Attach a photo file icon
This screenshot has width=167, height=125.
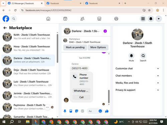pos(71,111)
